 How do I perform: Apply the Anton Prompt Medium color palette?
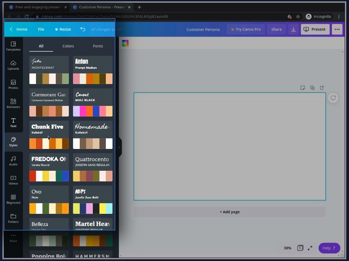tap(93, 79)
